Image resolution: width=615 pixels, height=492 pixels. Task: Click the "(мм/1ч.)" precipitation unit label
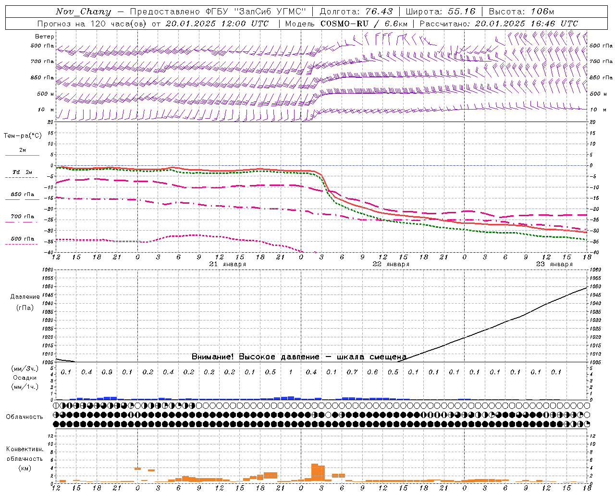click(25, 387)
